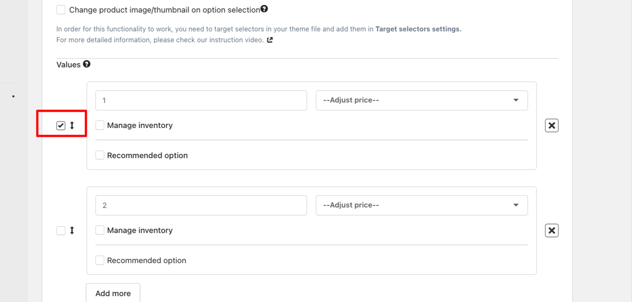Click the value name field containing 1
Viewport: 632px width, 302px height.
(x=201, y=100)
